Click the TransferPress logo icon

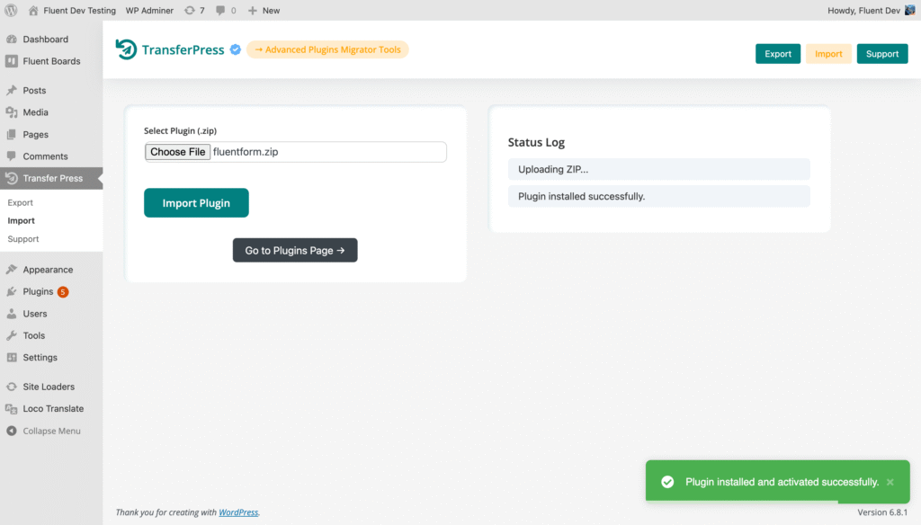pos(126,49)
